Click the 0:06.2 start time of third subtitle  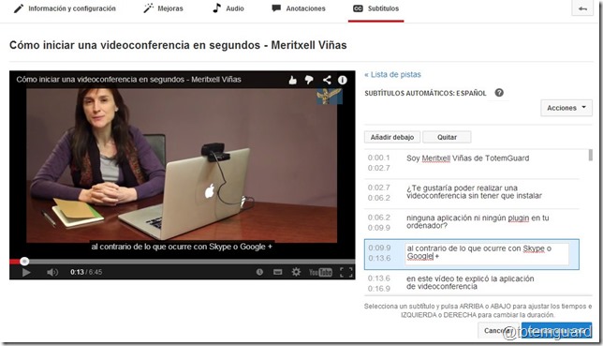[x=378, y=218]
